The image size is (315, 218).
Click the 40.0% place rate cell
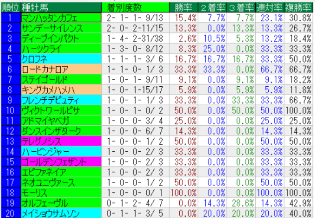point(298,213)
